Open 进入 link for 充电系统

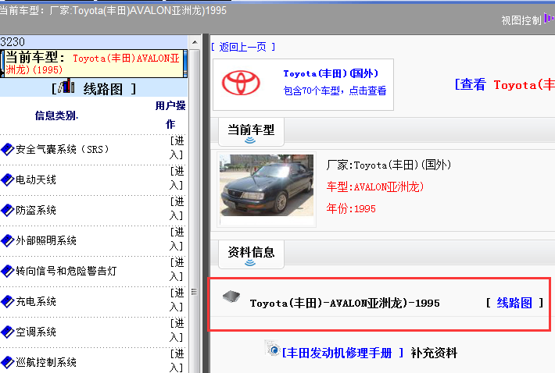(177, 300)
